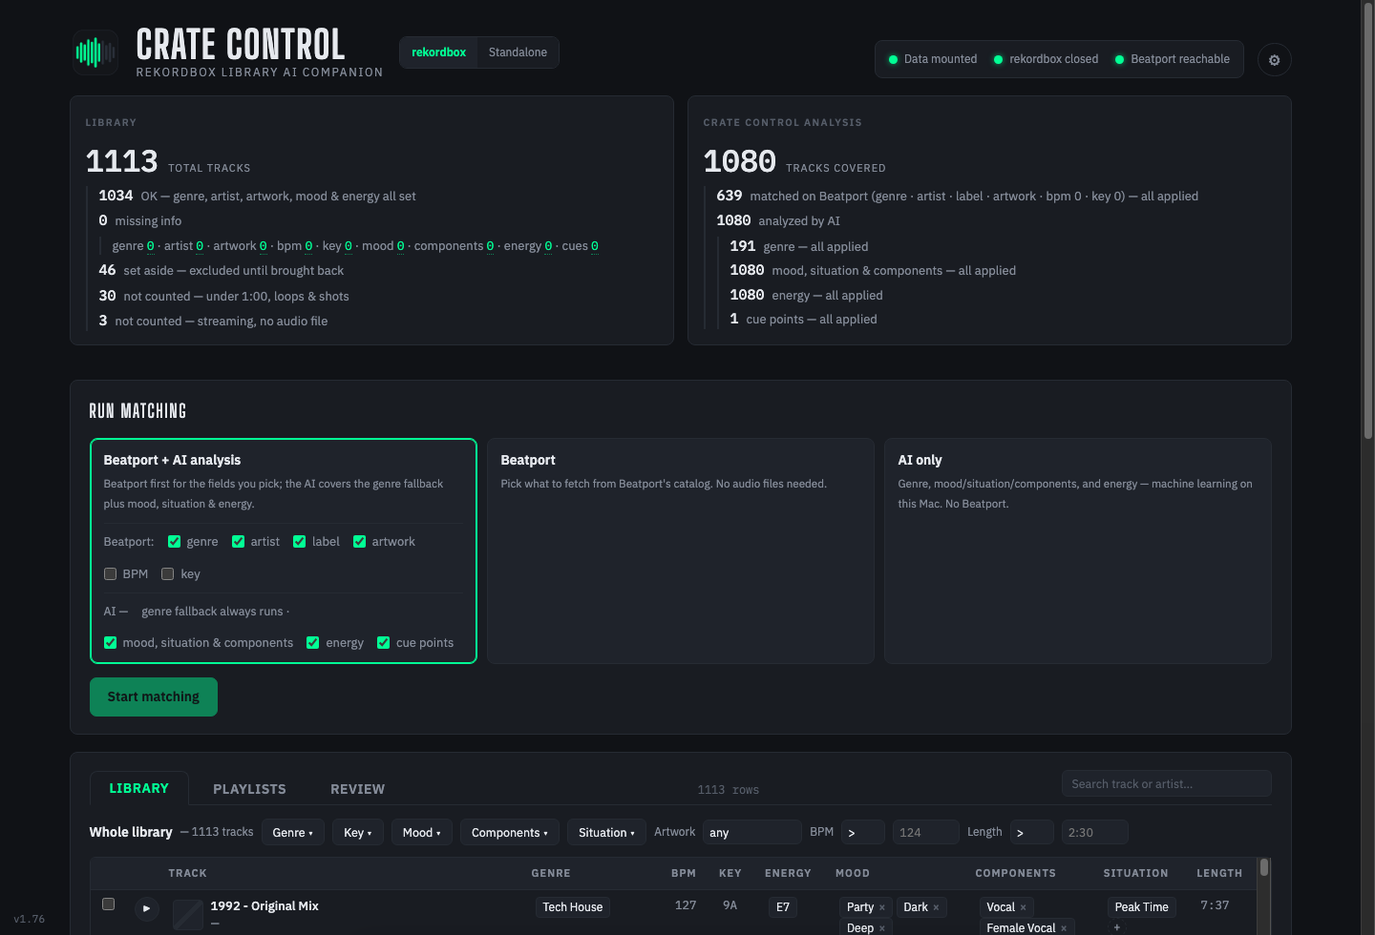Click the Peak Time situation tag
Image resolution: width=1375 pixels, height=935 pixels.
coord(1141,906)
